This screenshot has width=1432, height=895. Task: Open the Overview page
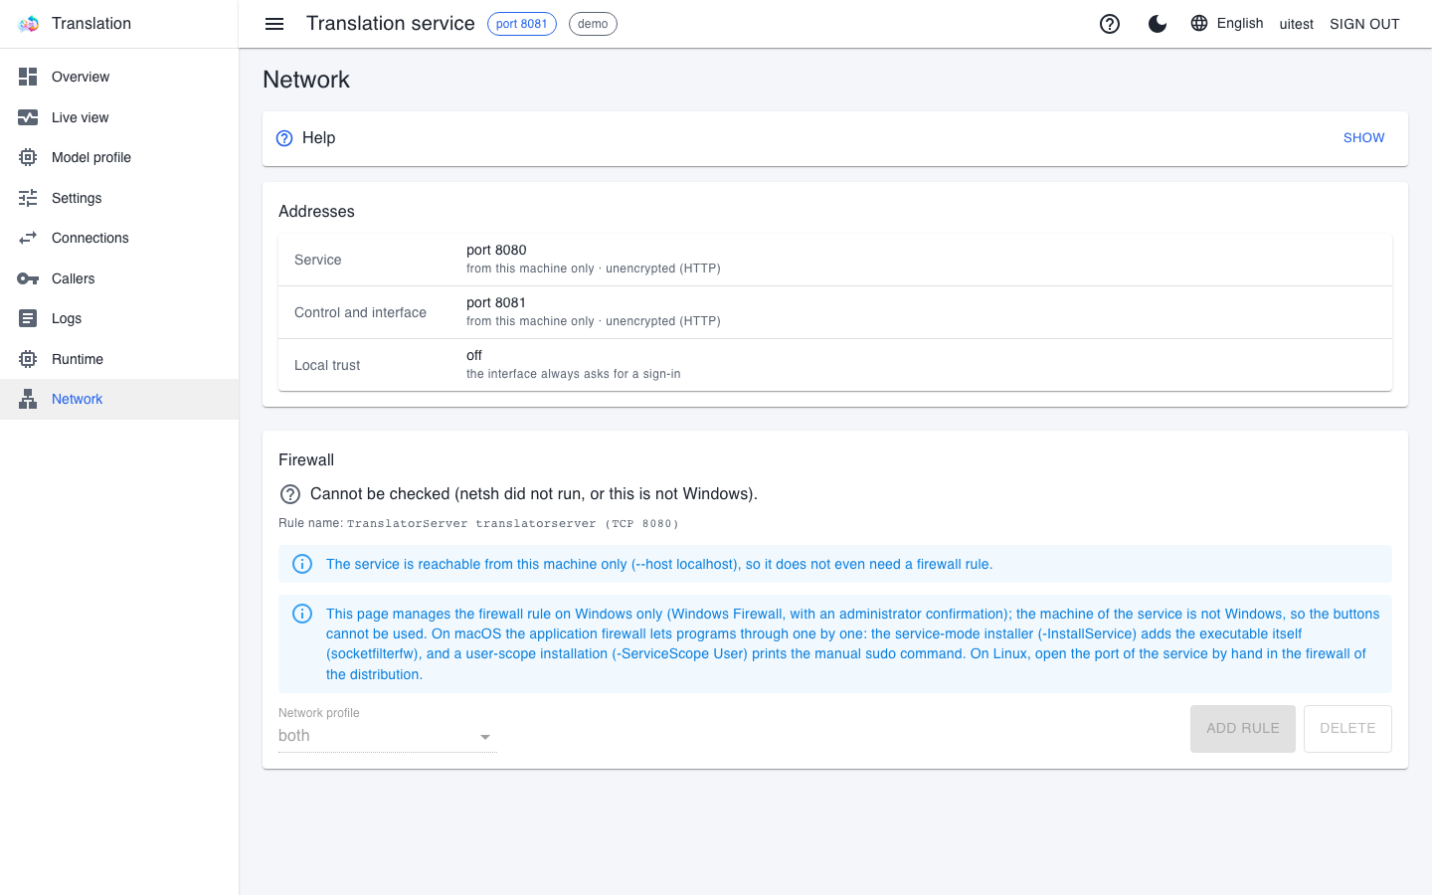click(x=119, y=77)
